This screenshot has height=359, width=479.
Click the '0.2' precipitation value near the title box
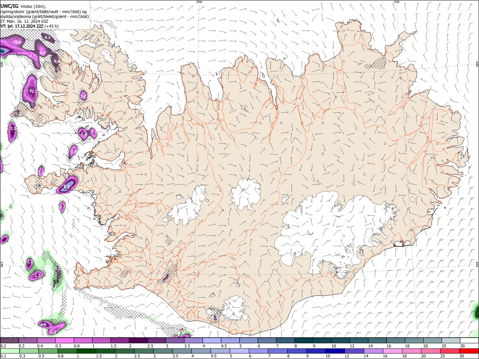48,37
